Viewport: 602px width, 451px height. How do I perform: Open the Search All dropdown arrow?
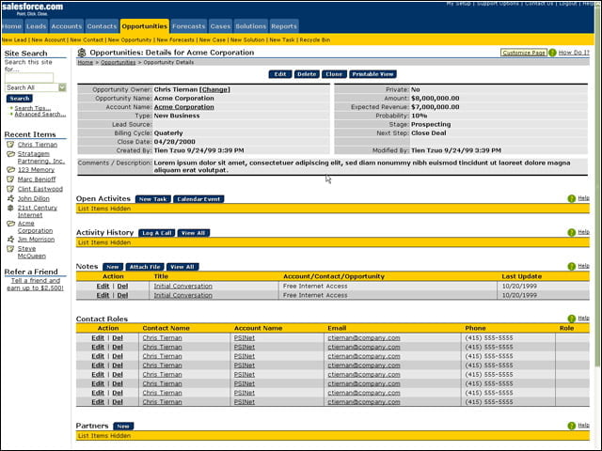(62, 87)
